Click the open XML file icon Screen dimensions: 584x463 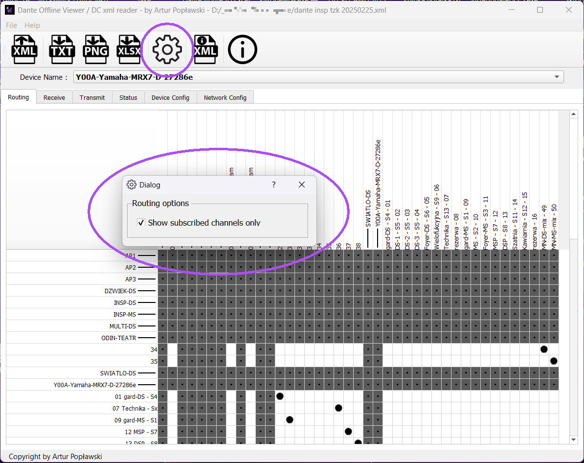24,49
